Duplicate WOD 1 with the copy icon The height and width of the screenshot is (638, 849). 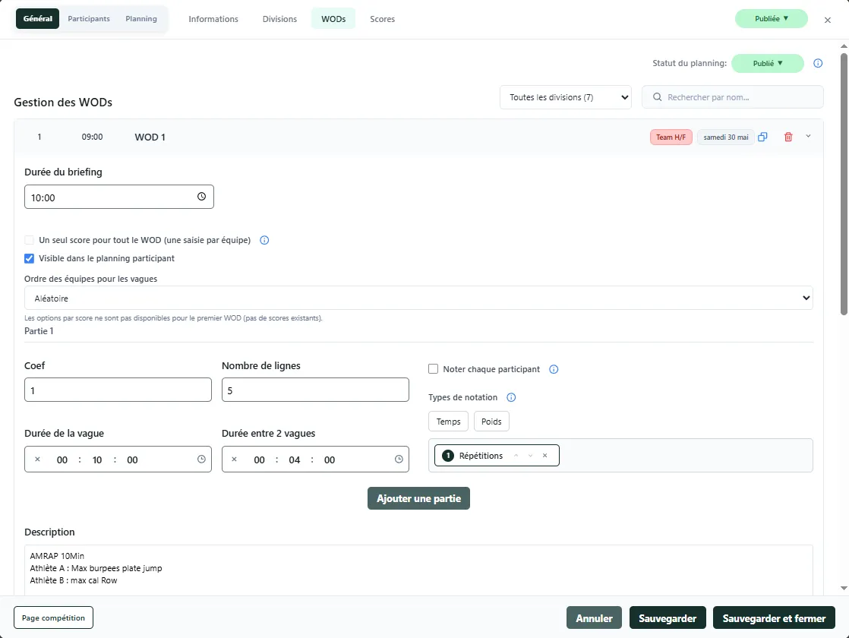pos(762,137)
